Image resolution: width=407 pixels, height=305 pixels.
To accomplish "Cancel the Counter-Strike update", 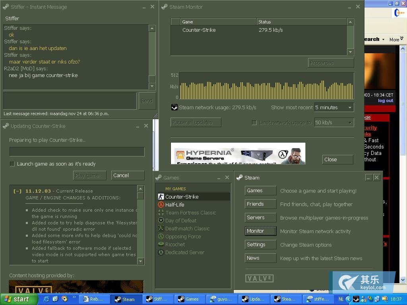I will (x=127, y=176).
